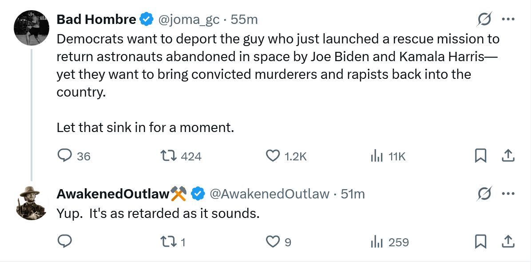Click AwakenedOutlaw's cowboy avatar

tap(32, 202)
